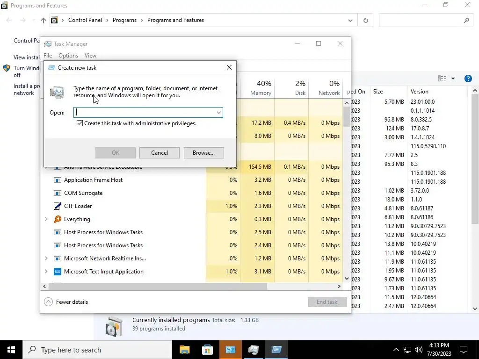The width and height of the screenshot is (479, 359).
Task: Select the Application Frame Host row
Action: pos(191,180)
